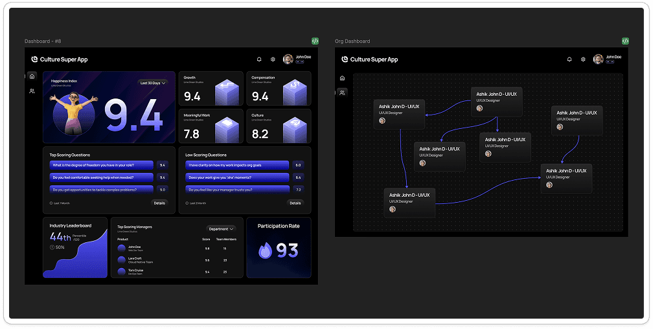Open the Department dropdown

click(x=221, y=229)
